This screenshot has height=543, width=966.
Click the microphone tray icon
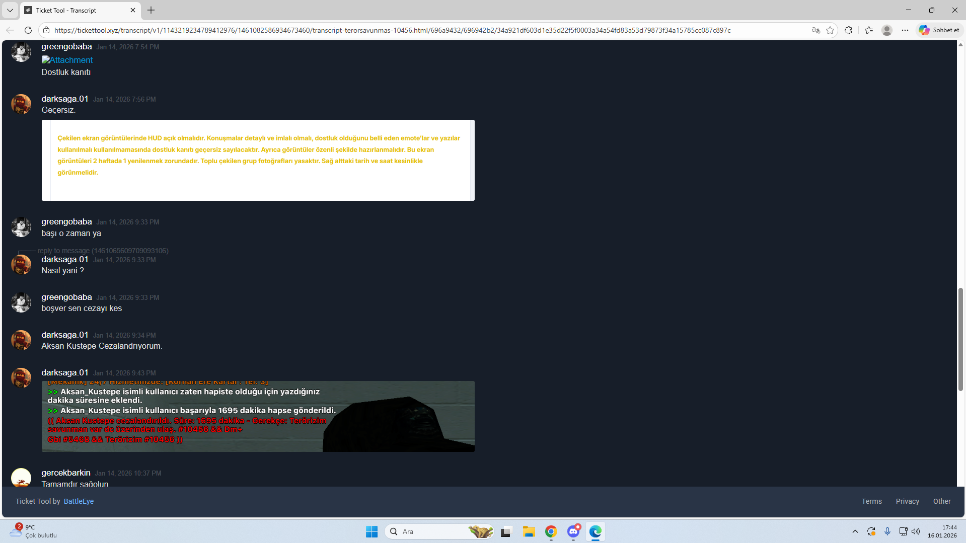[x=887, y=531]
